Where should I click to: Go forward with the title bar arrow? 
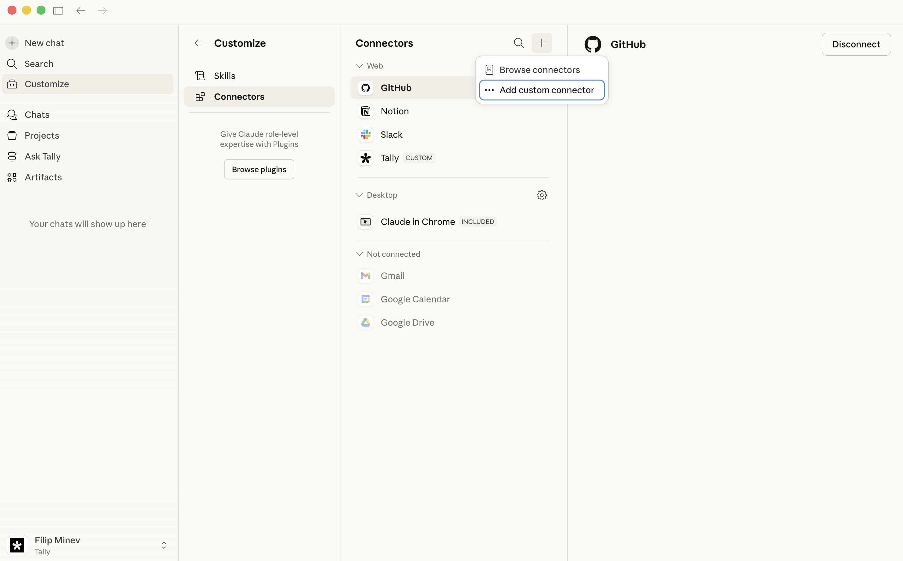click(102, 11)
